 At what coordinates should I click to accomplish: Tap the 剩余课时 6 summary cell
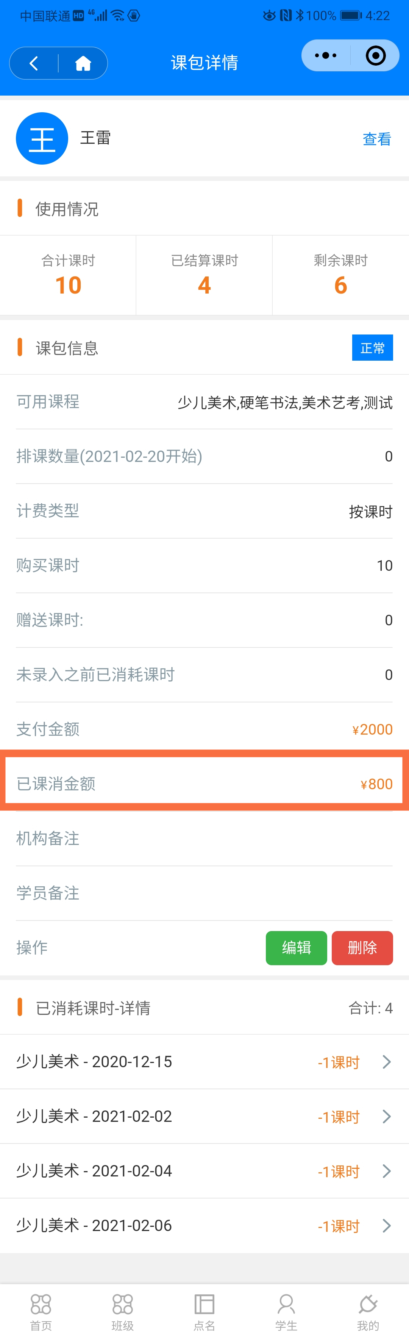340,275
